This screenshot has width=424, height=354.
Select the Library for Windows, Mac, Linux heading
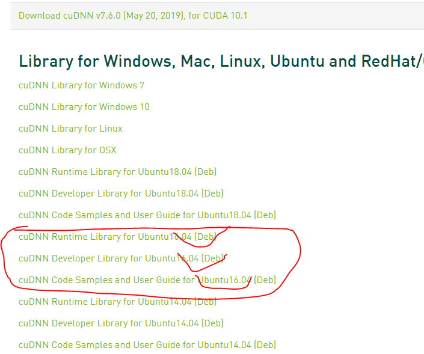pos(221,61)
